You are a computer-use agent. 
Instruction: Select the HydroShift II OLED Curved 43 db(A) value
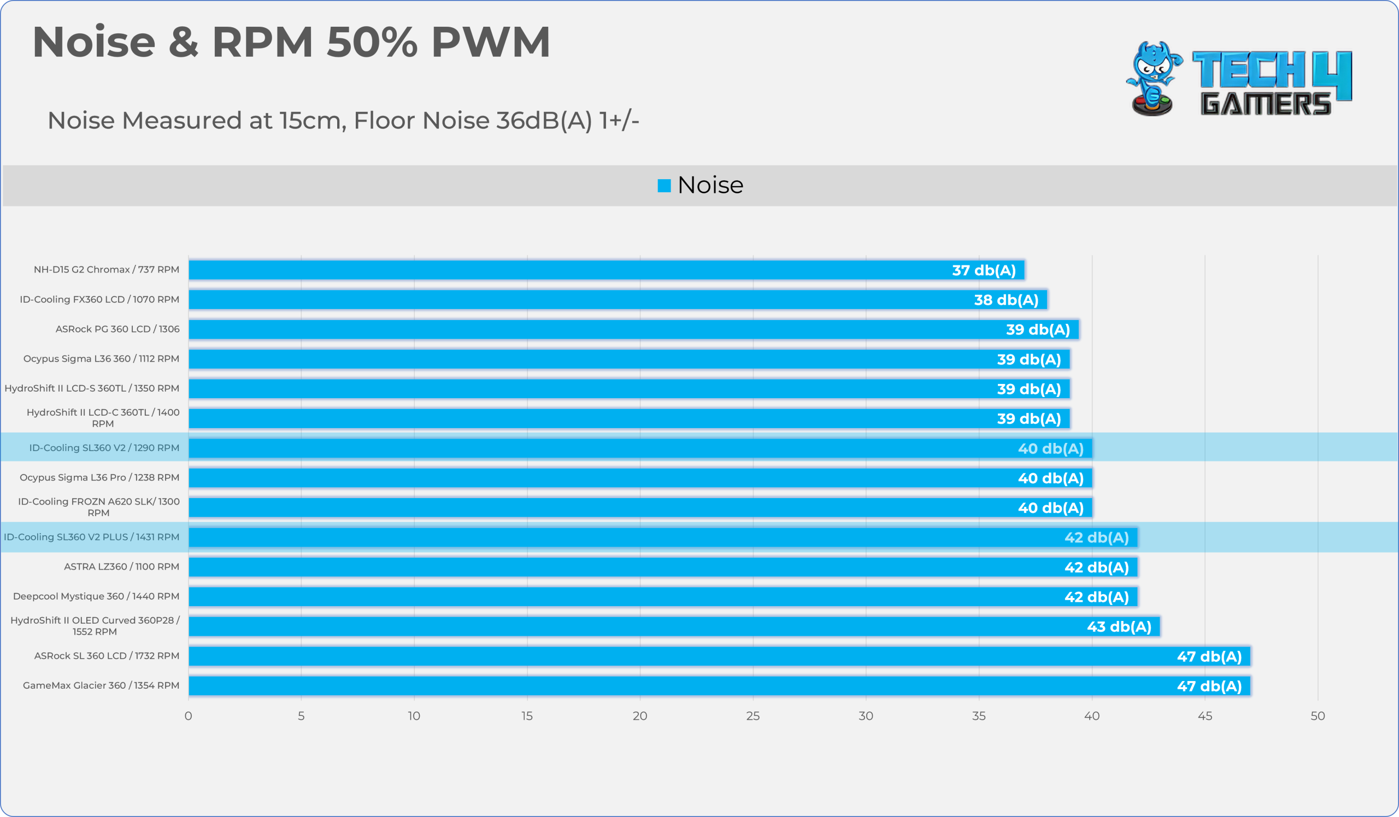(1119, 627)
